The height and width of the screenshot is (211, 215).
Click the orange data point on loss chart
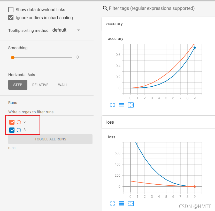pos(195,187)
